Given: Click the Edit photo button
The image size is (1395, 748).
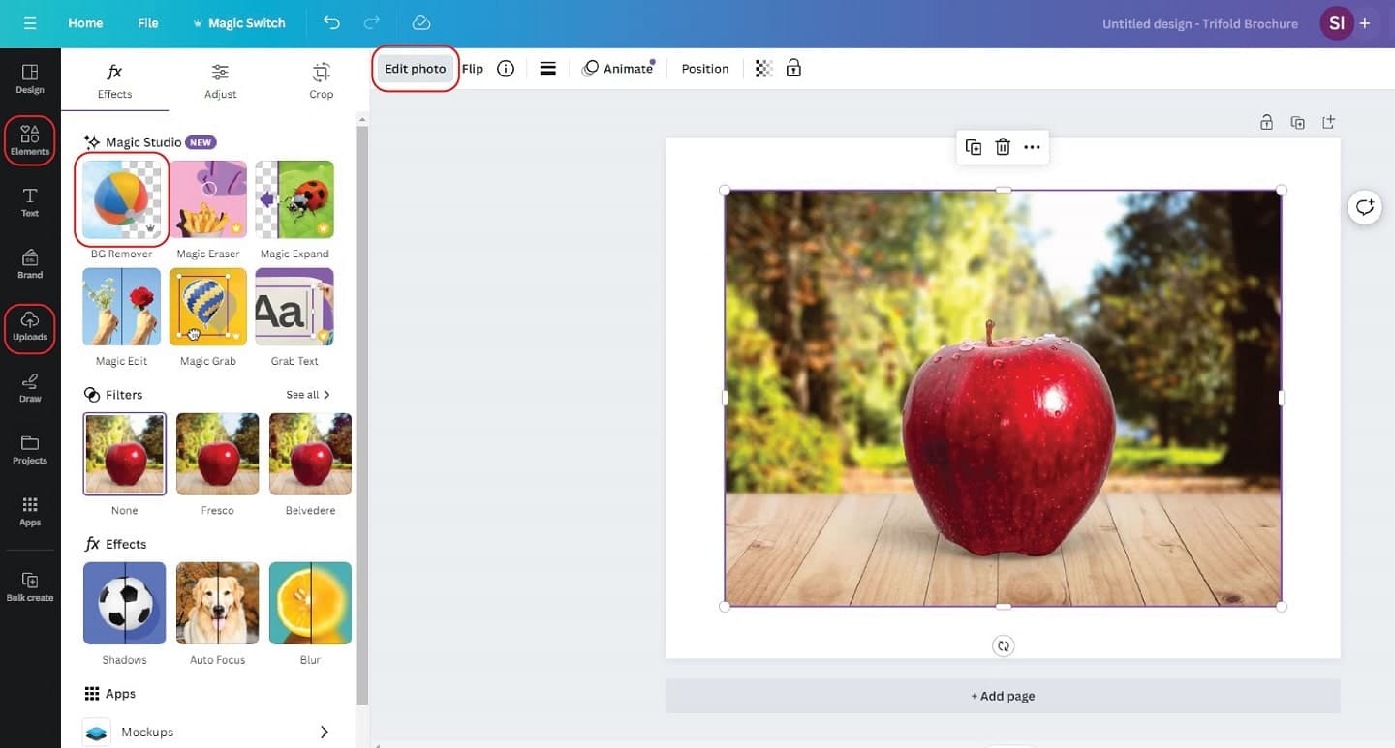Looking at the screenshot, I should click(415, 68).
